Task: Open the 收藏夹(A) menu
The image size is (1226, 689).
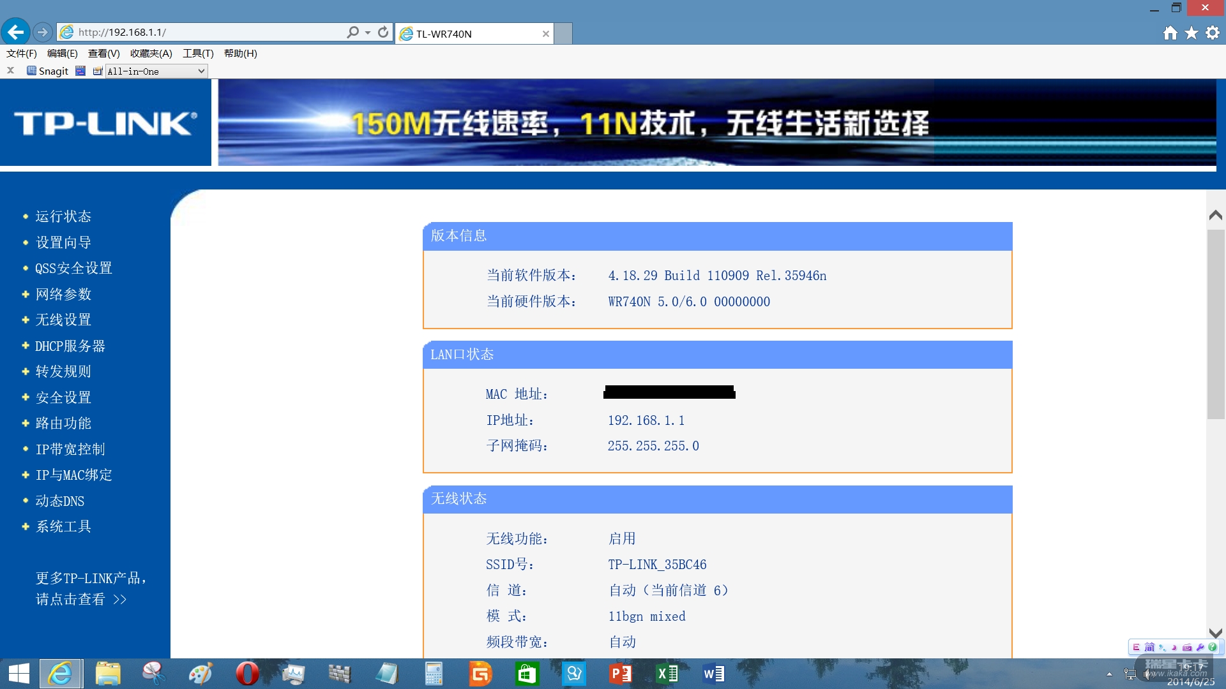Action: click(x=151, y=54)
